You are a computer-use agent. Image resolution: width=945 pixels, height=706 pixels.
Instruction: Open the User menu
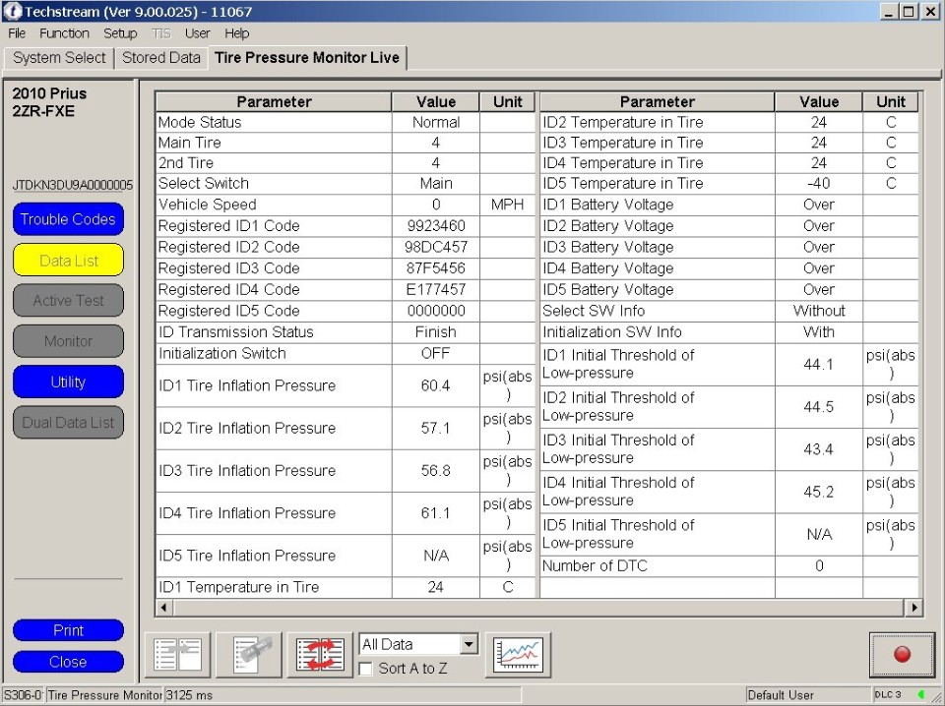pos(197,33)
